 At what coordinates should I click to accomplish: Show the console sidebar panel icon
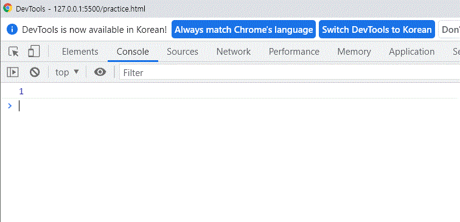click(x=13, y=72)
